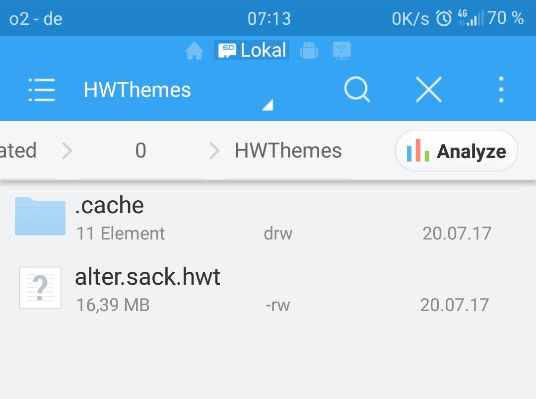Go to the home tab icon
536x399 pixels.
(194, 51)
